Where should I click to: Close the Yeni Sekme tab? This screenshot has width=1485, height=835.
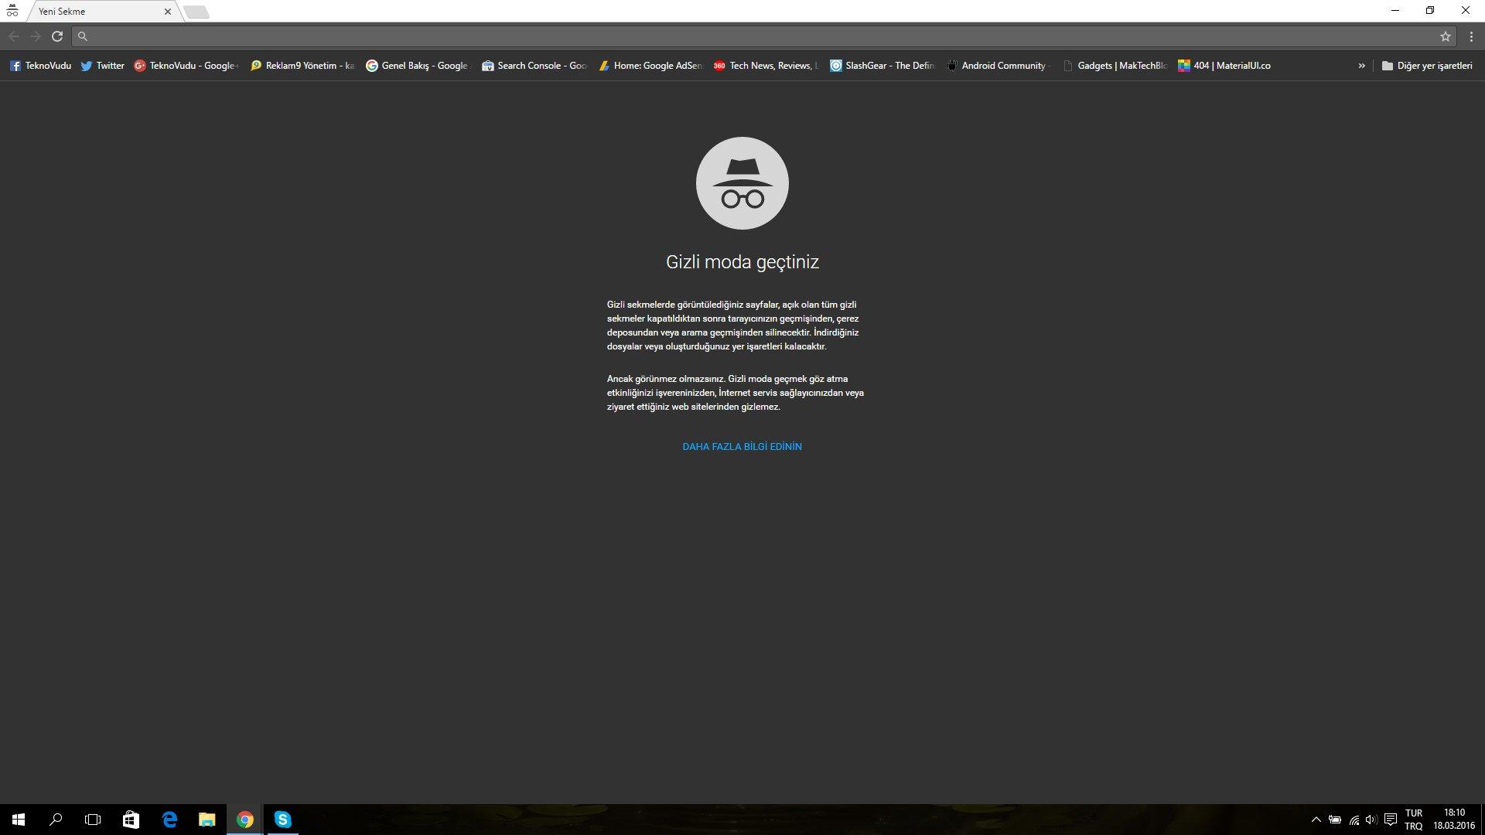click(x=167, y=12)
